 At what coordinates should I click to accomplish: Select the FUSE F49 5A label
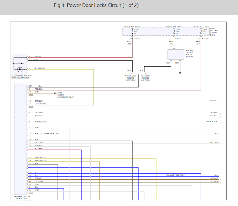[x=178, y=31]
